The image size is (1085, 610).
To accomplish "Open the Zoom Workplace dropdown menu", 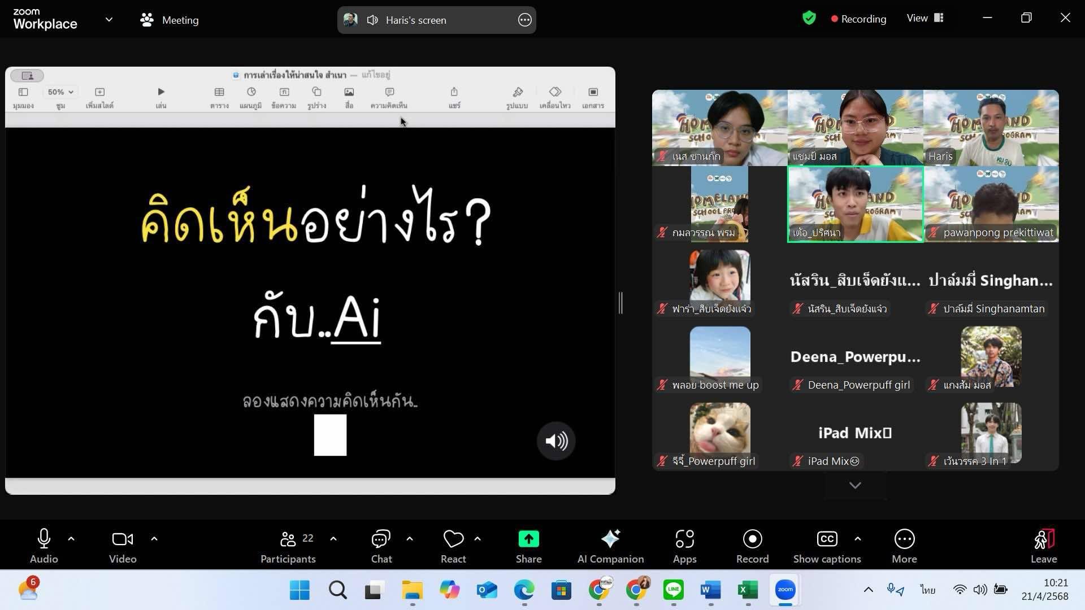I will point(109,19).
